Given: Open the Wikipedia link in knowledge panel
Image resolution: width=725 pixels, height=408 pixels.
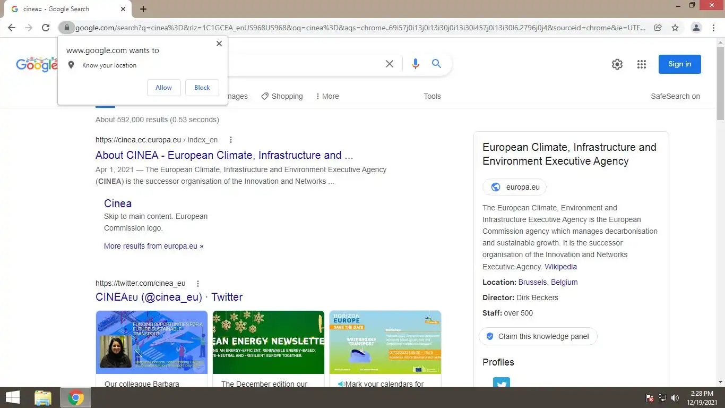Looking at the screenshot, I should point(560,267).
